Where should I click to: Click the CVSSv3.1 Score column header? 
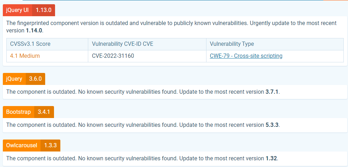click(x=30, y=44)
